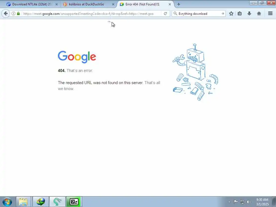Bookmark this page with the star
276x207 pixels.
[231, 13]
